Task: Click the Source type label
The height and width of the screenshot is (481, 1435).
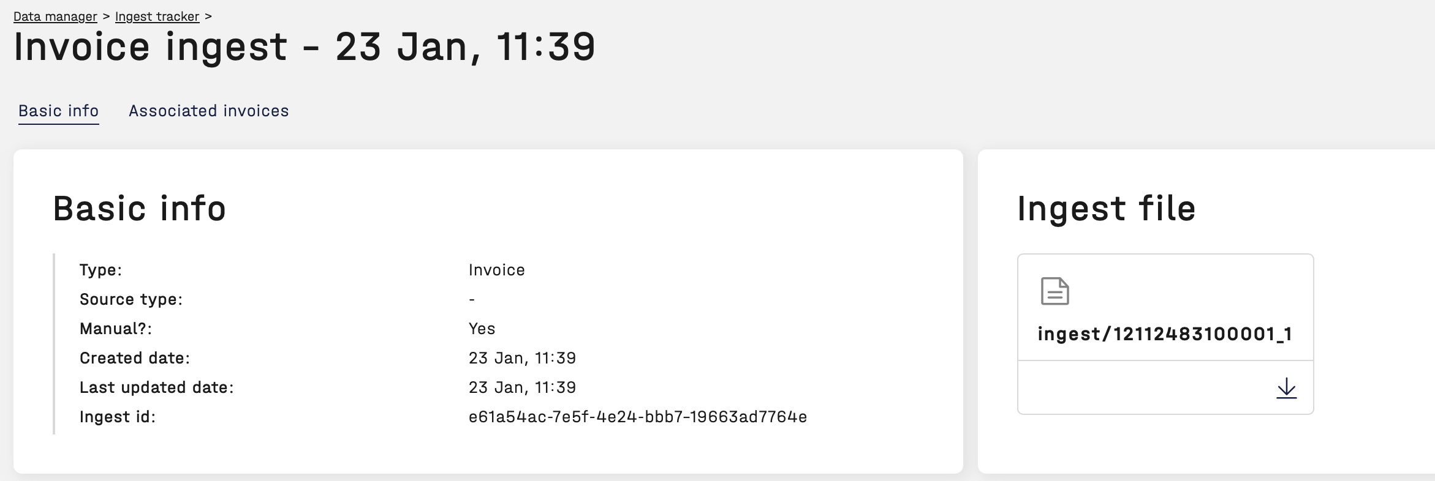Action: point(131,299)
